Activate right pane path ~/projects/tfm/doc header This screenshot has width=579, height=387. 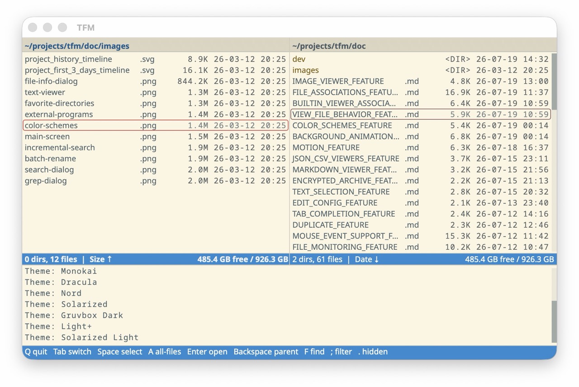pyautogui.click(x=329, y=46)
